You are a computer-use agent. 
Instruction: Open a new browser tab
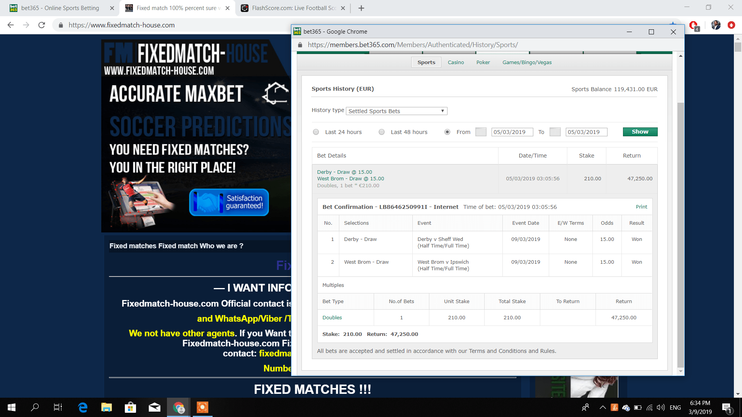click(x=361, y=8)
